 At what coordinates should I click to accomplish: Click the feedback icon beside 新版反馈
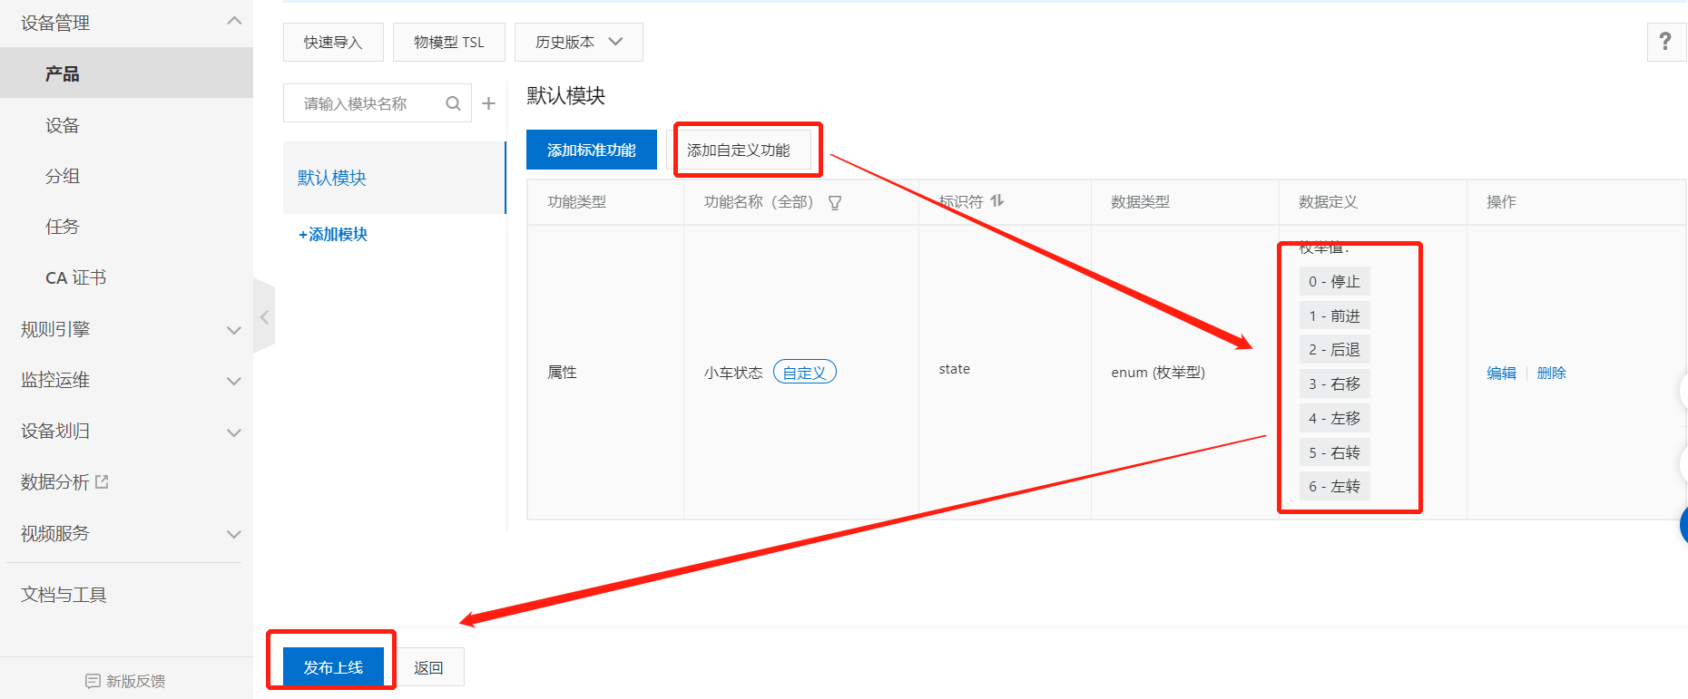[x=93, y=681]
